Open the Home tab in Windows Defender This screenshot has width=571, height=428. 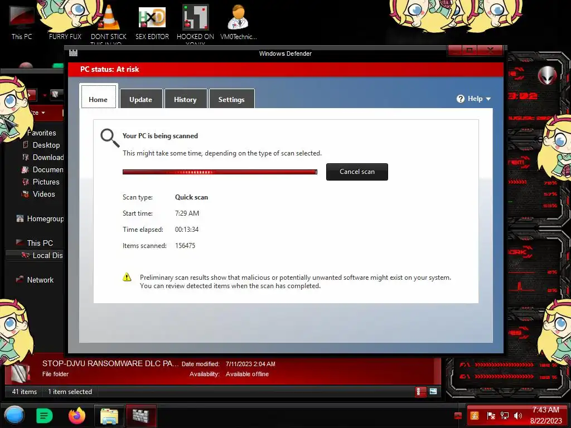coord(98,97)
